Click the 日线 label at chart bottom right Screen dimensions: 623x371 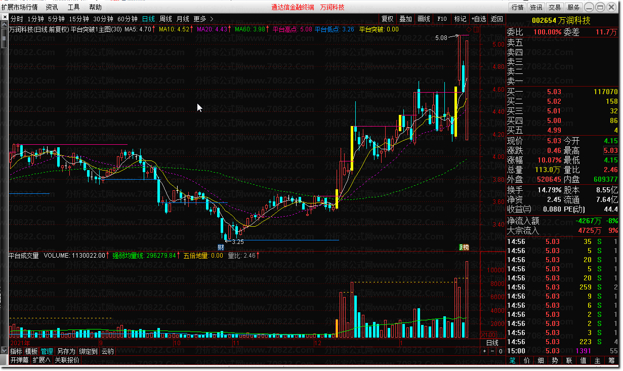pos(492,343)
